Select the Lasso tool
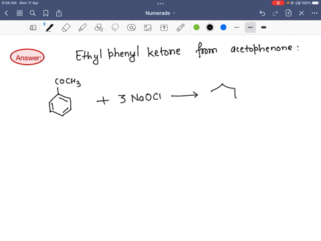This screenshot has height=241, width=321. click(115, 27)
